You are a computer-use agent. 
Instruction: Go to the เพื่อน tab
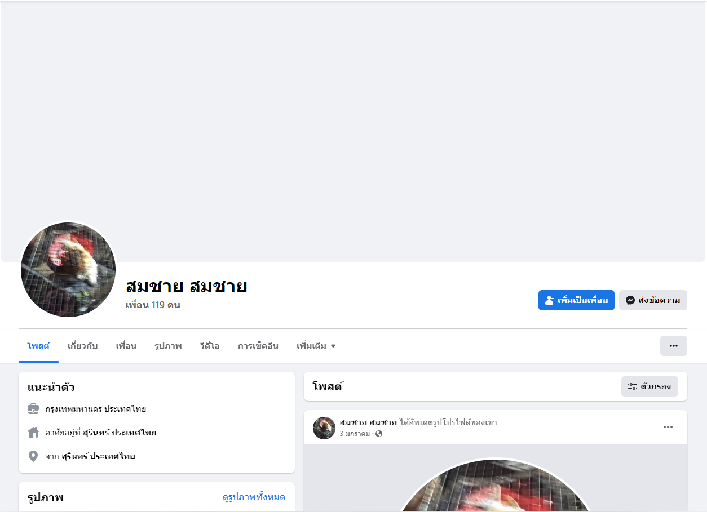click(x=126, y=346)
